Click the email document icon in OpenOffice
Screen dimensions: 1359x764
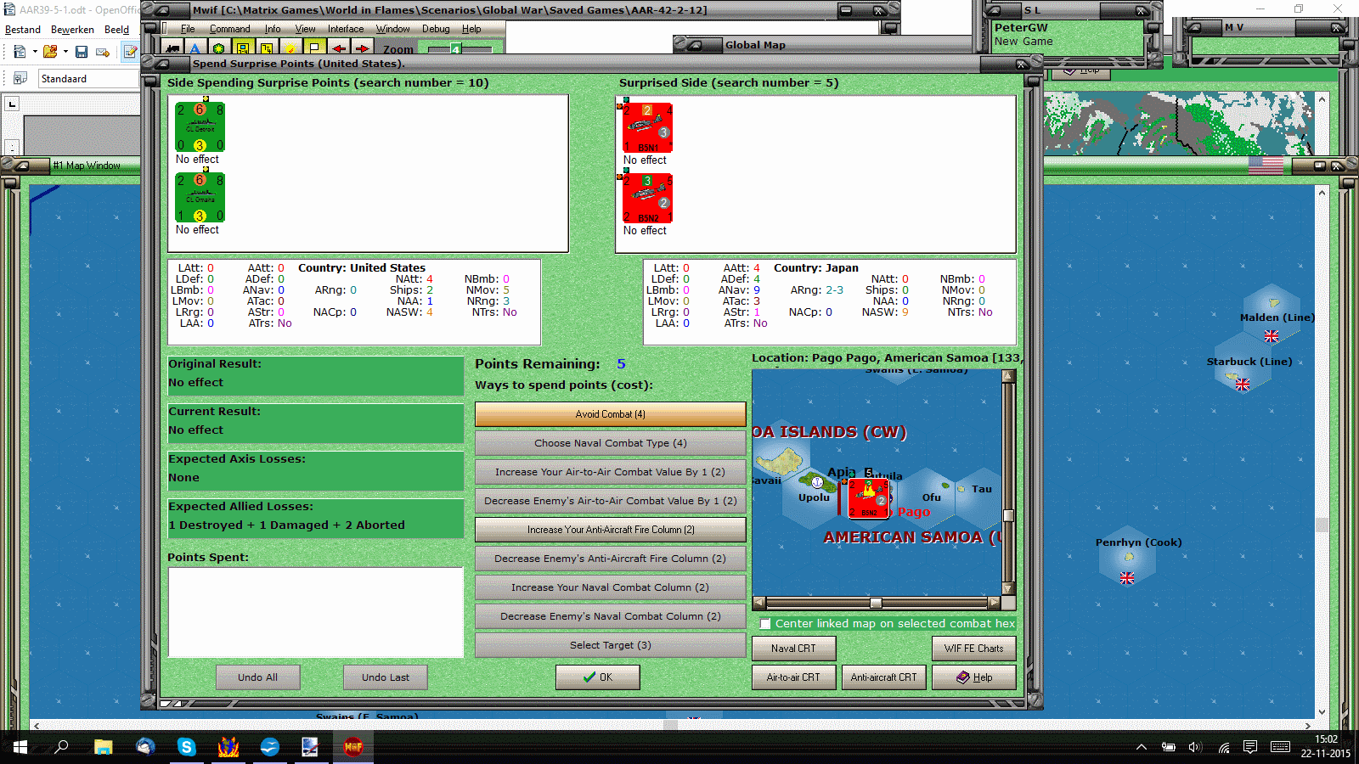(103, 52)
